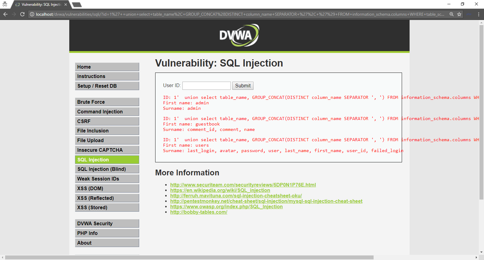Click the User ID text field

(207, 86)
